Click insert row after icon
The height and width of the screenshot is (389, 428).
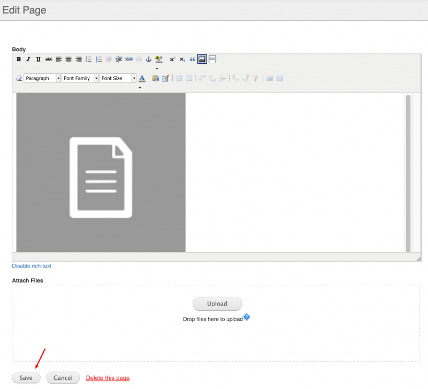point(212,79)
